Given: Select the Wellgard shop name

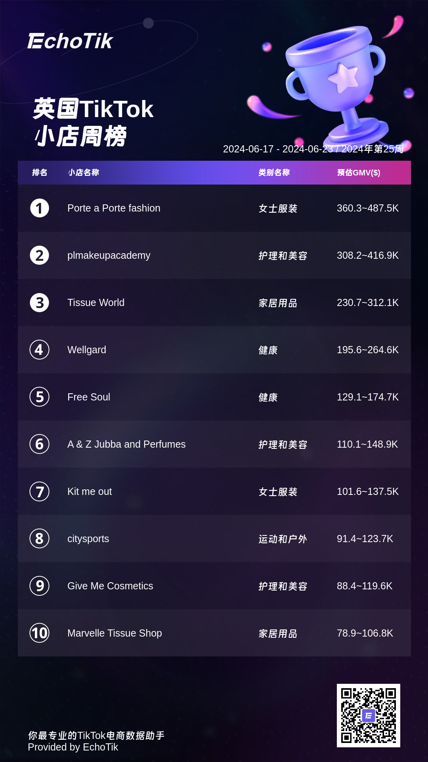Looking at the screenshot, I should (87, 350).
